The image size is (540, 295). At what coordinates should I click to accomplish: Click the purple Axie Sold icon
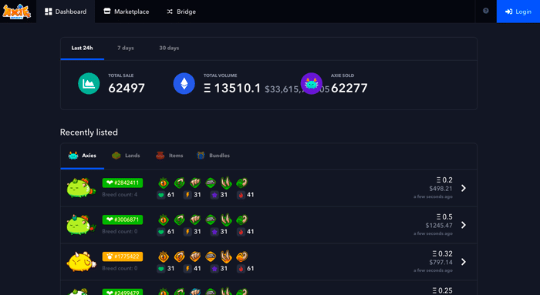[312, 83]
